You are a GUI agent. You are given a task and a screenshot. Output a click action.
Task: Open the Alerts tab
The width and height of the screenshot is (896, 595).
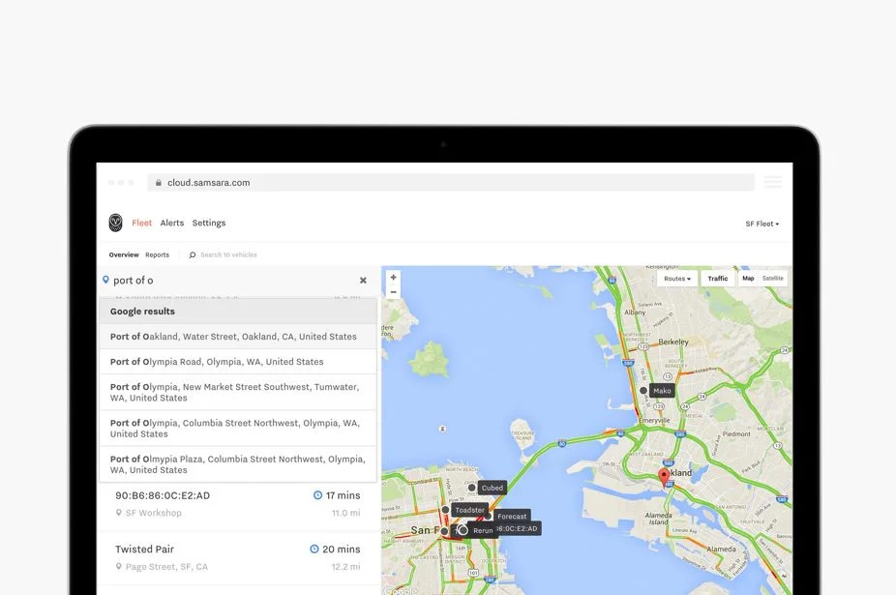click(172, 223)
